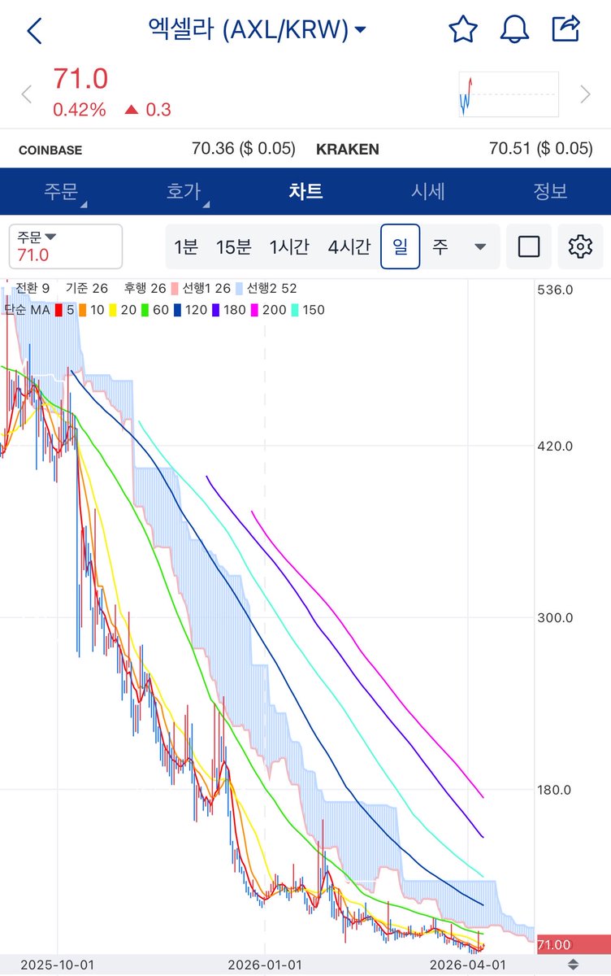This screenshot has height=976, width=611.
Task: Click the orange MA 10 color swatch
Action: 82,310
